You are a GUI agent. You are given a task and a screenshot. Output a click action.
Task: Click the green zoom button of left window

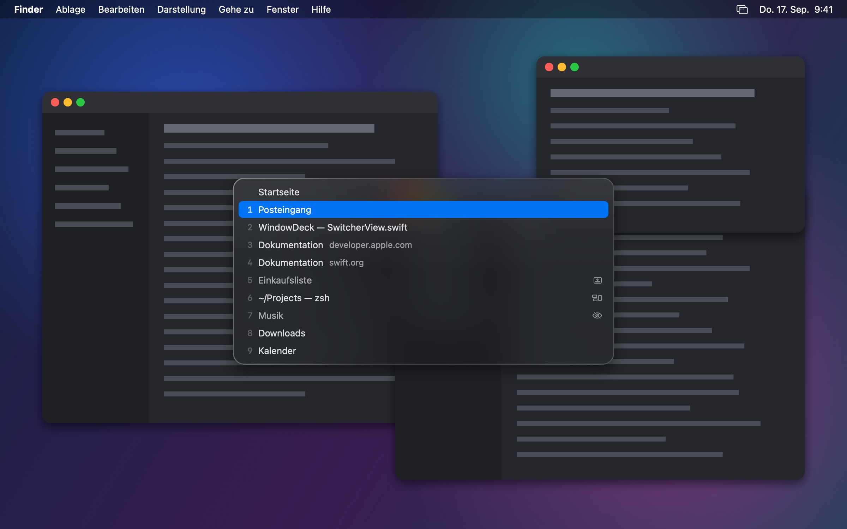[x=80, y=102]
